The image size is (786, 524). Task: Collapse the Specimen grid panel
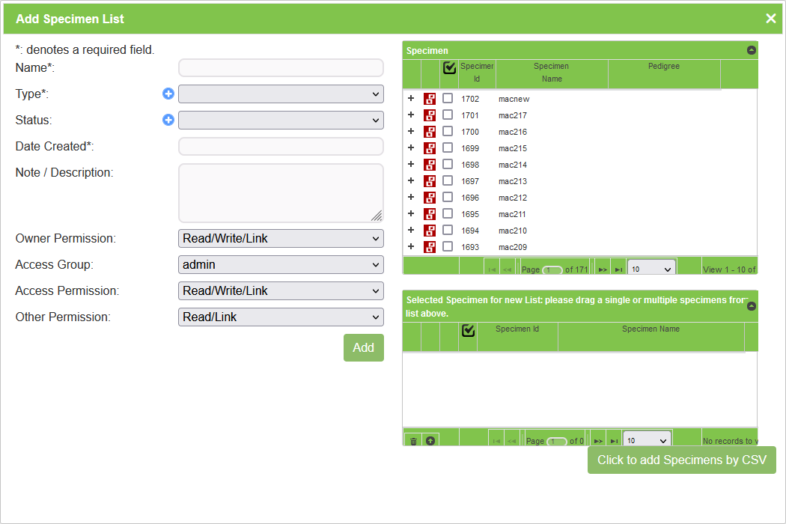(751, 50)
